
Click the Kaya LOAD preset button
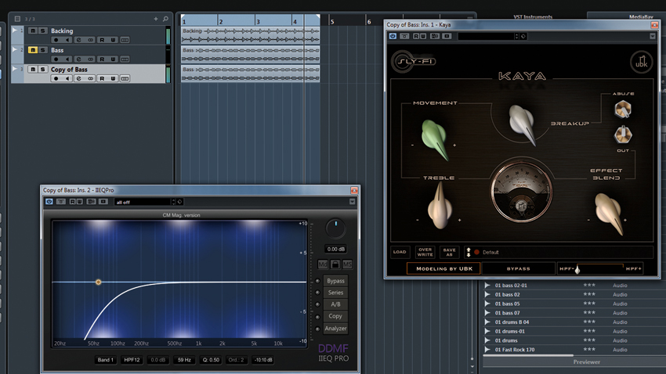tap(400, 252)
